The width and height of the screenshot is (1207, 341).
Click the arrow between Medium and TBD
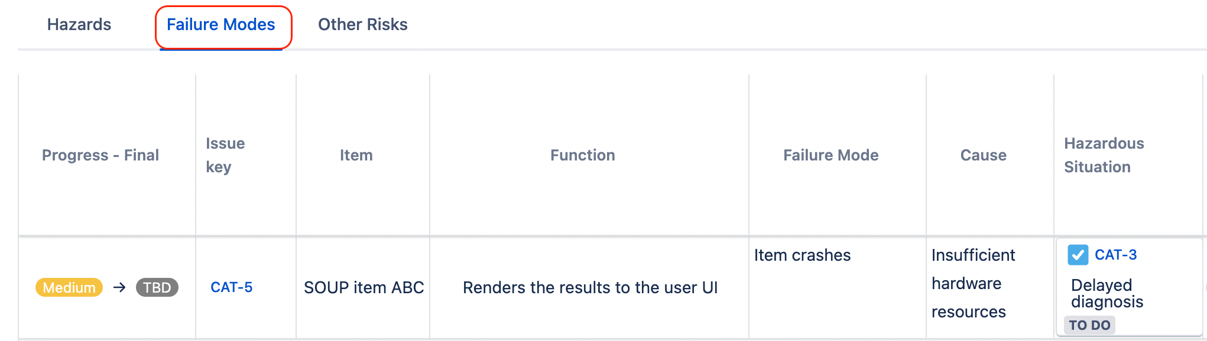119,287
